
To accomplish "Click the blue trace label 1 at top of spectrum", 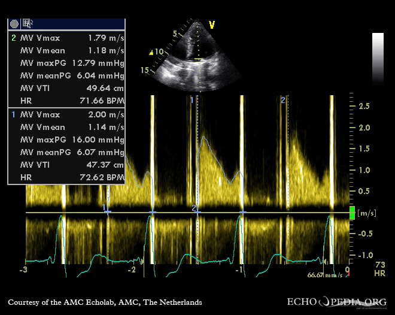I will [x=192, y=100].
